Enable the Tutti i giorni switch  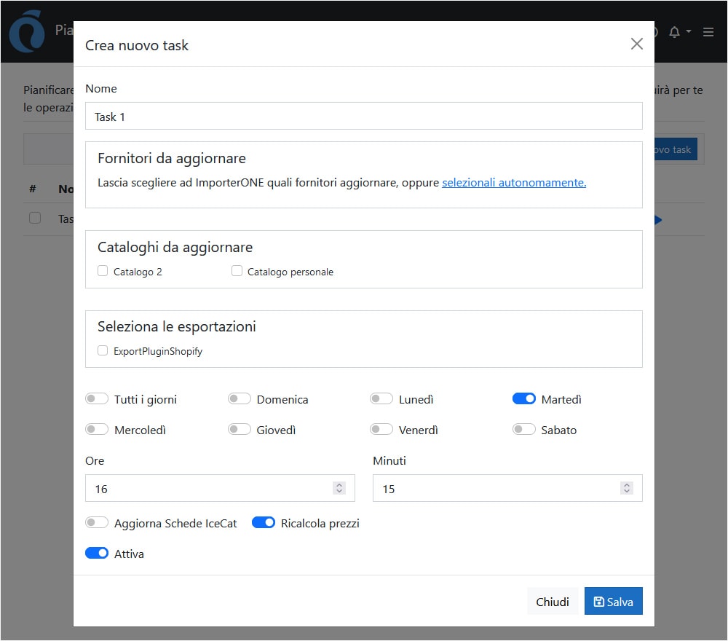[97, 399]
